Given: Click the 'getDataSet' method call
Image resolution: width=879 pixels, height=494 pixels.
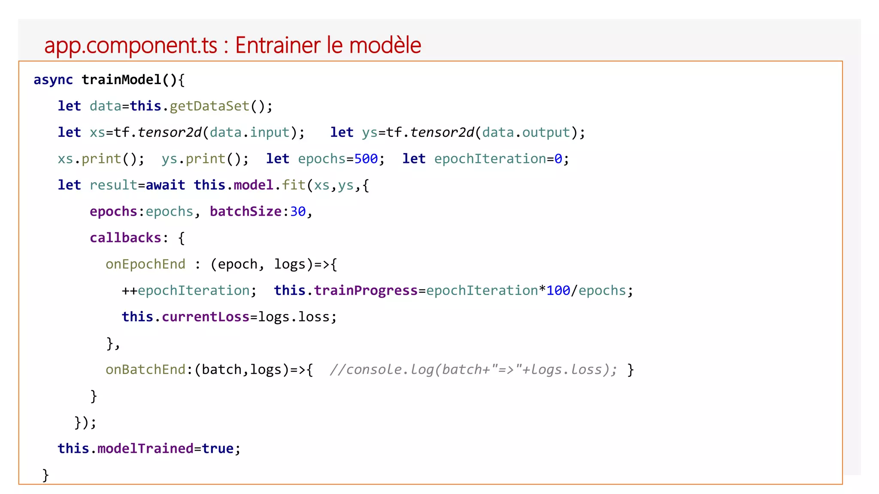Looking at the screenshot, I should (x=209, y=106).
